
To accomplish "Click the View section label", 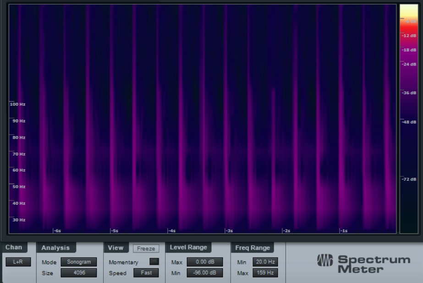I will (x=116, y=248).
